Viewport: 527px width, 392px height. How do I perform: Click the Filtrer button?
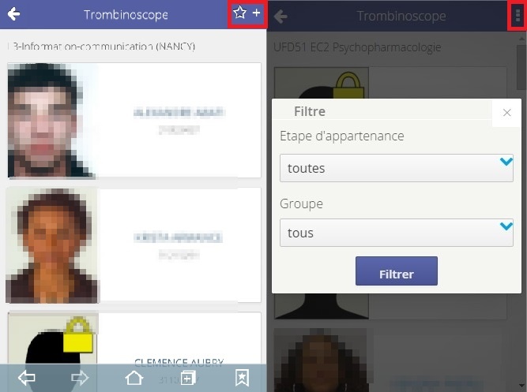pos(397,271)
